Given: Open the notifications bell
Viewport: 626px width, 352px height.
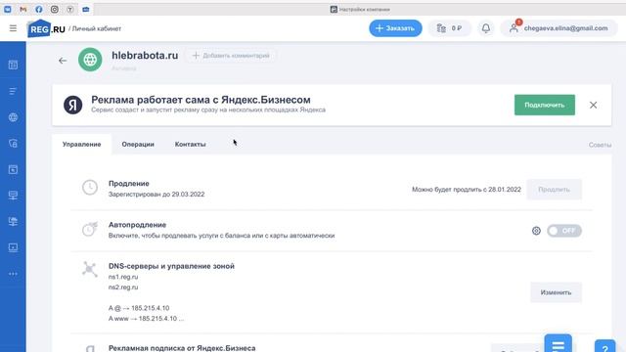Looking at the screenshot, I should coord(486,28).
